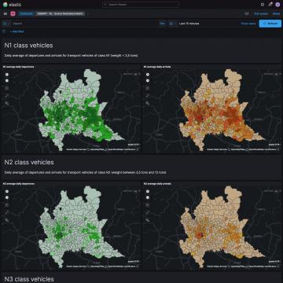The height and width of the screenshot is (283, 283).
Task: Open the user avatar menu
Action: point(277,5)
